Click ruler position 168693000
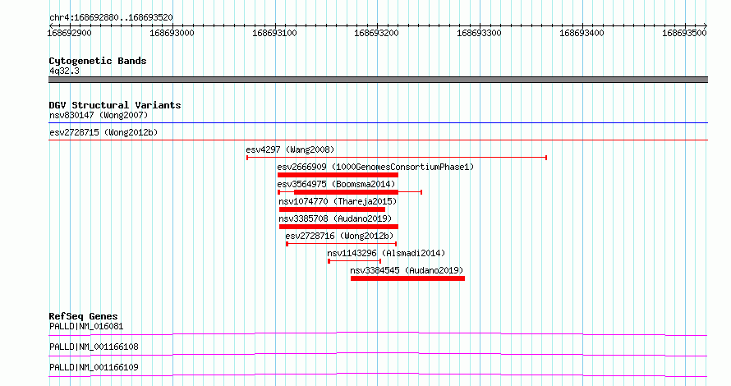Viewport: 731px width, 386px height. [172, 33]
